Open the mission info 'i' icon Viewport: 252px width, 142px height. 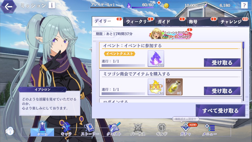52,5
